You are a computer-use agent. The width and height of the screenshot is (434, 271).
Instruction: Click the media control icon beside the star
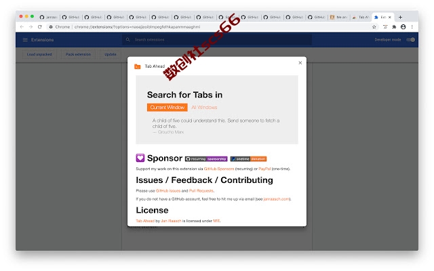tap(385, 27)
